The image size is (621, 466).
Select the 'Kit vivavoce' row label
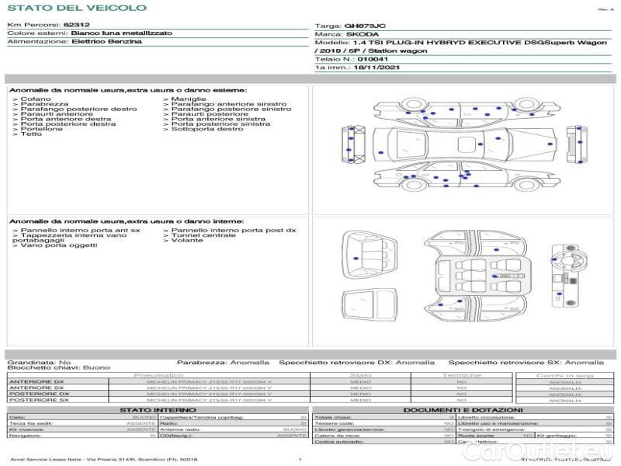26,429
